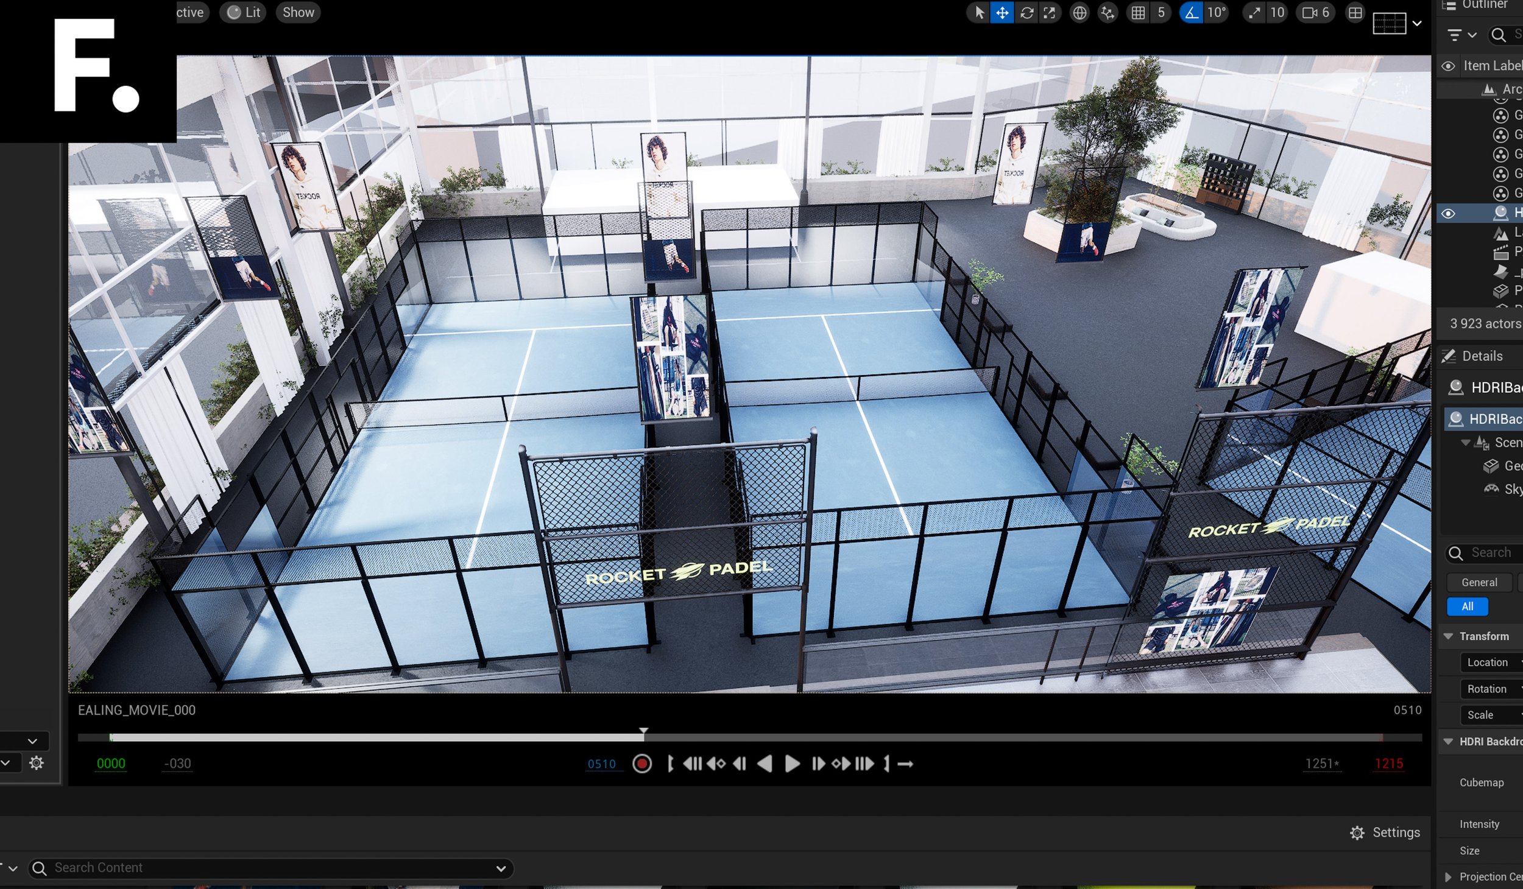This screenshot has width=1523, height=889.
Task: Select HDRIBackdrop instance component row
Action: pyautogui.click(x=1483, y=419)
